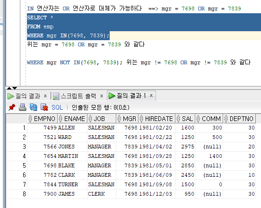Image resolution: width=261 pixels, height=208 pixels.
Task: Click COMM (null) cell in JONES row
Action: point(209,147)
